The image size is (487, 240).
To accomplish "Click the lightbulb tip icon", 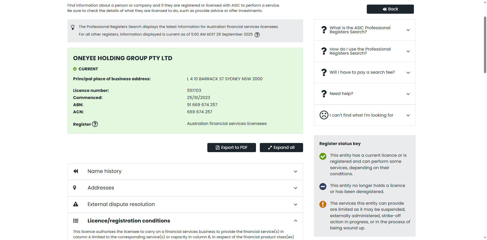I will pyautogui.click(x=73, y=27).
